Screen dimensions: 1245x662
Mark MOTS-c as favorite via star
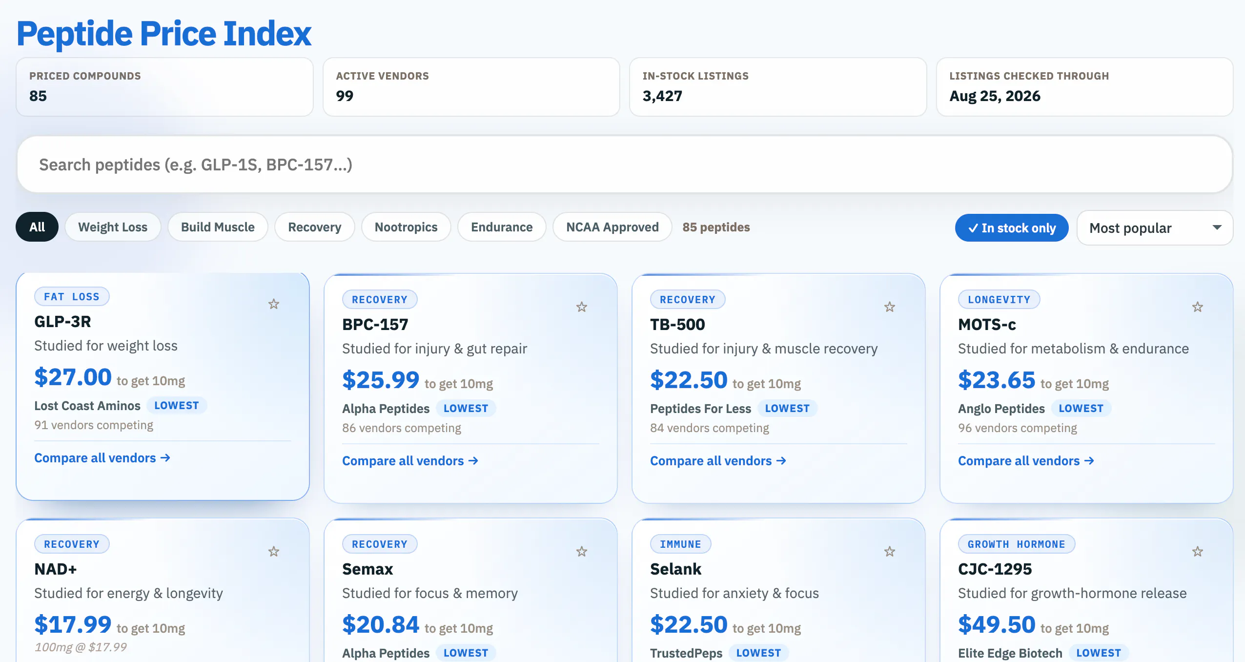[x=1198, y=307]
